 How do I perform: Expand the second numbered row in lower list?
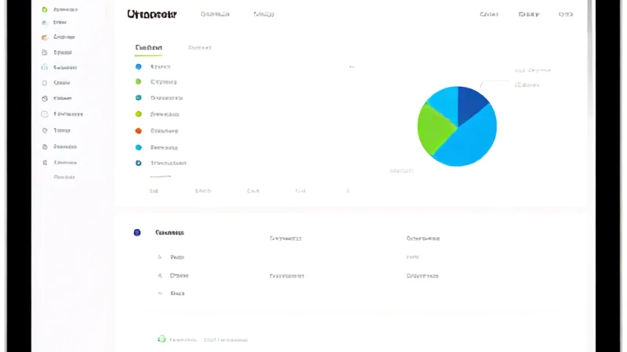click(173, 275)
